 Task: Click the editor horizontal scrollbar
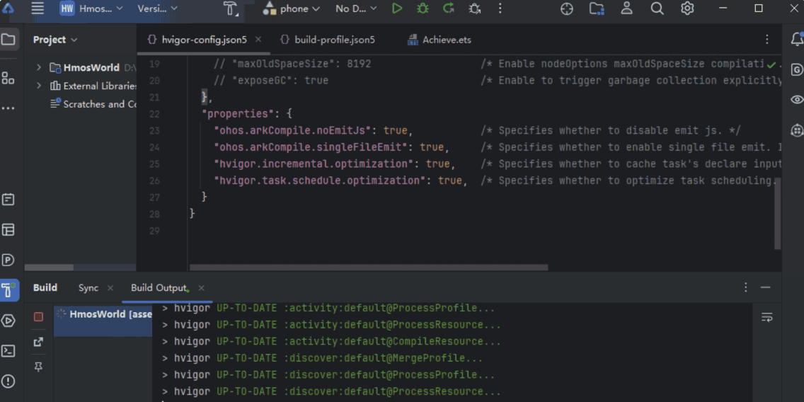369,268
